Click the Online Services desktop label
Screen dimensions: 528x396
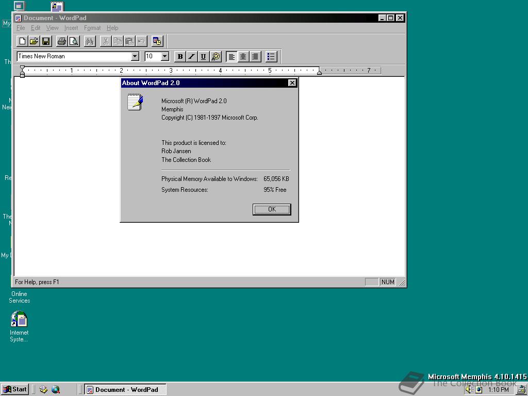tap(19, 298)
